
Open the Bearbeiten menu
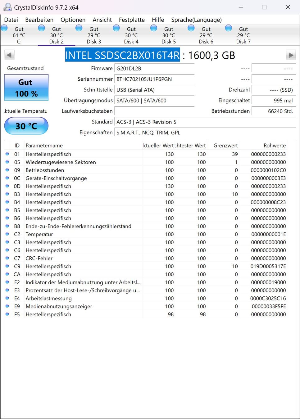tap(39, 20)
